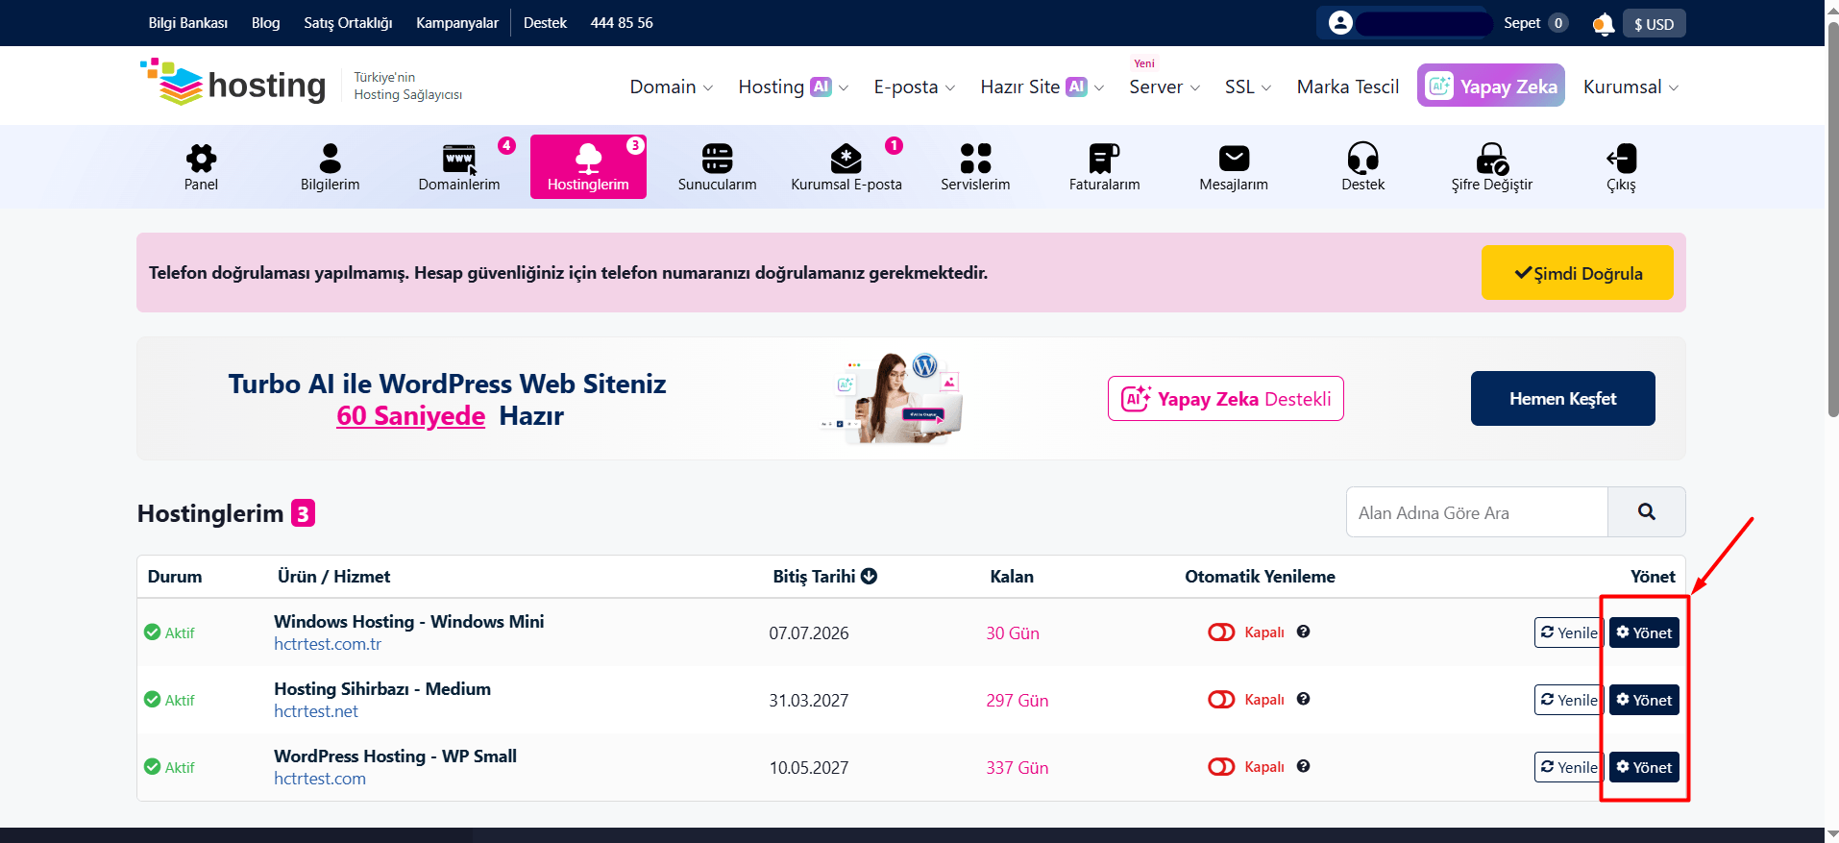
Task: Expand the SSL menu
Action: pyautogui.click(x=1247, y=87)
